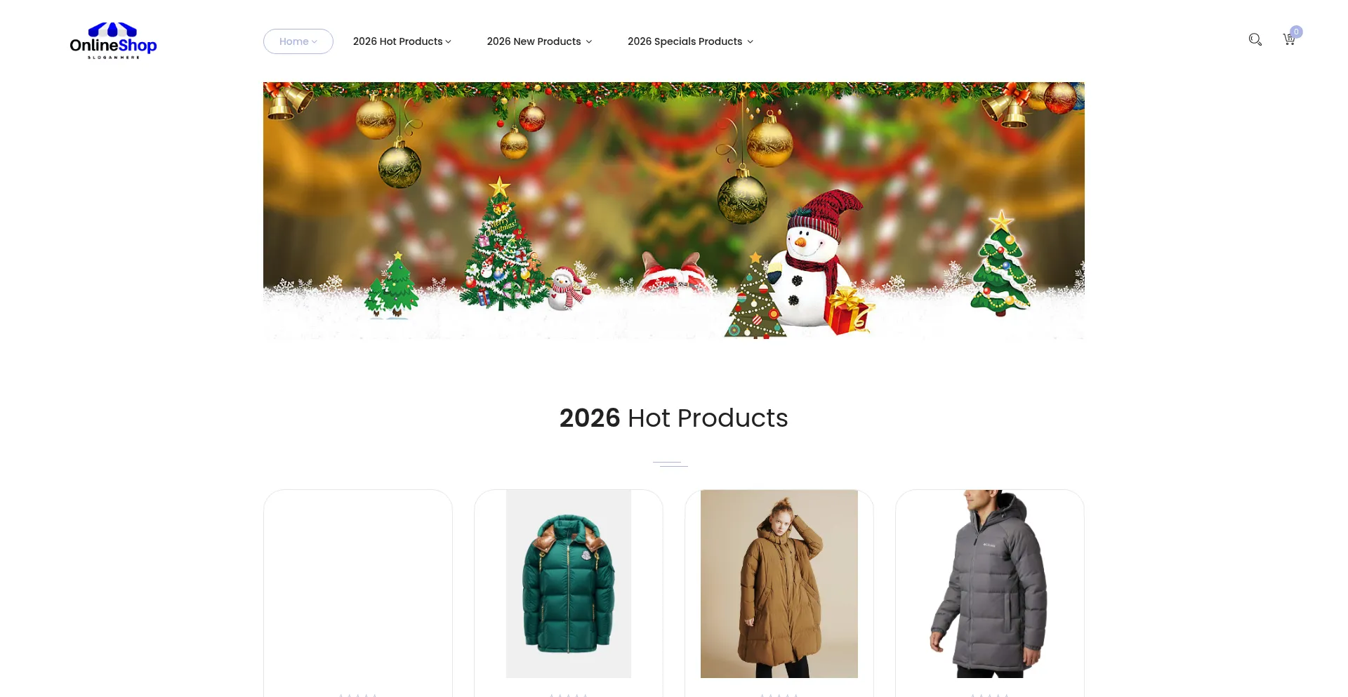
Task: Expand the 2026 Specials Products chevron
Action: pos(750,42)
